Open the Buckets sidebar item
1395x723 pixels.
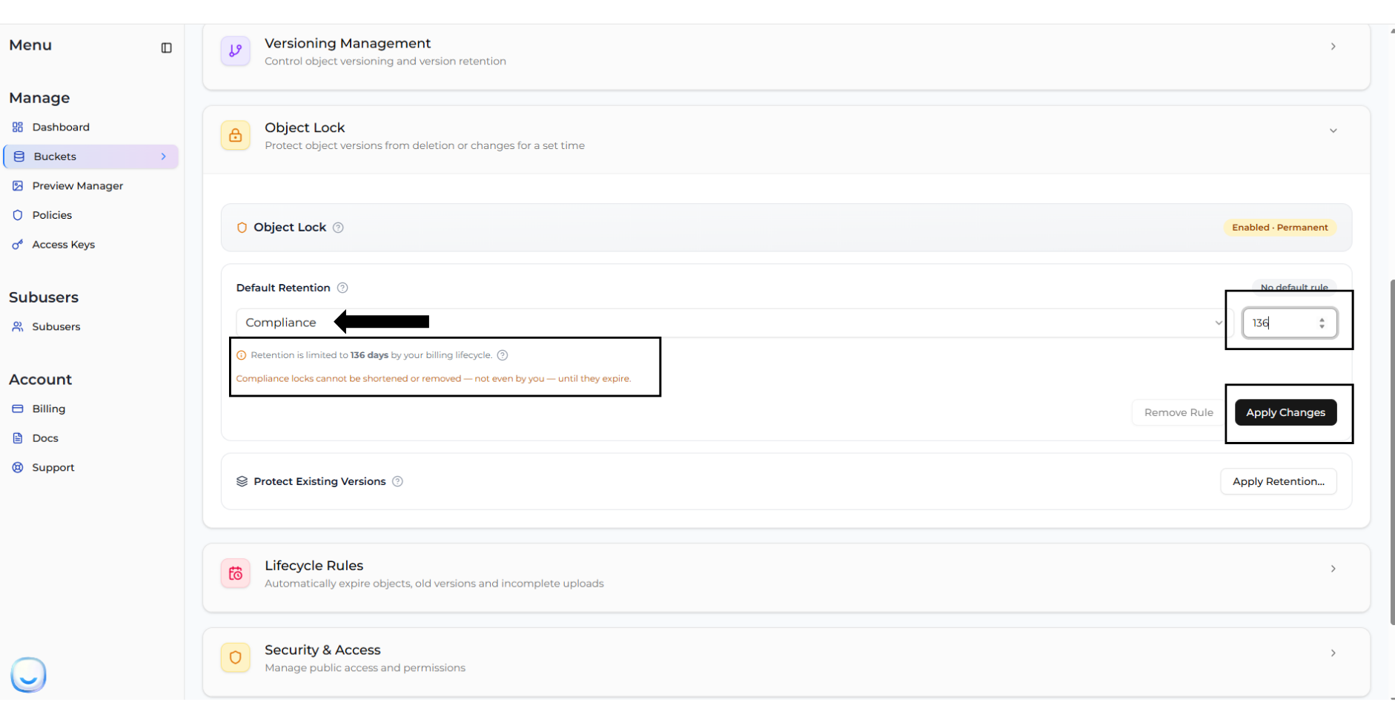click(91, 156)
